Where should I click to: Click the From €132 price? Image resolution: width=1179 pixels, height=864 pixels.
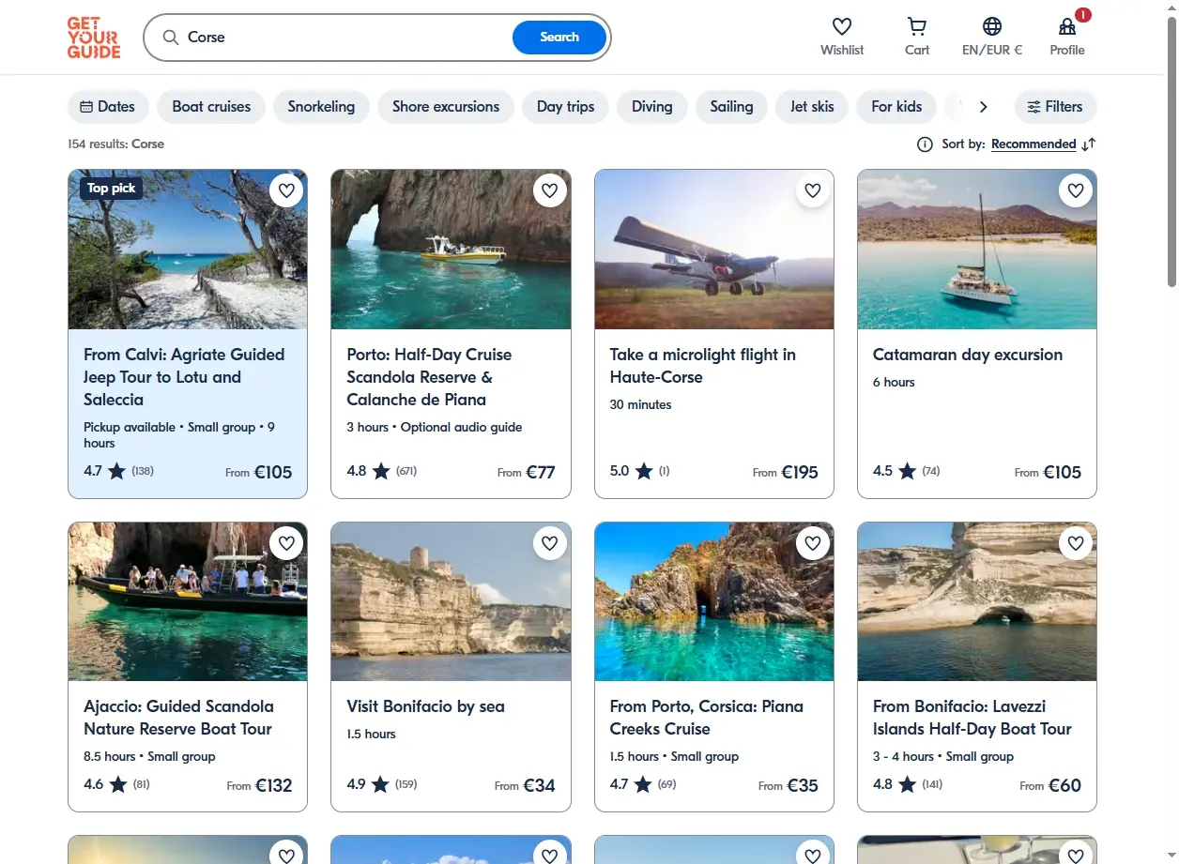pos(260,785)
